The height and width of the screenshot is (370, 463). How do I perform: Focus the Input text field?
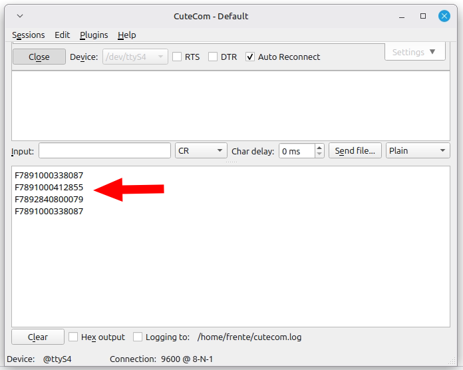(104, 150)
